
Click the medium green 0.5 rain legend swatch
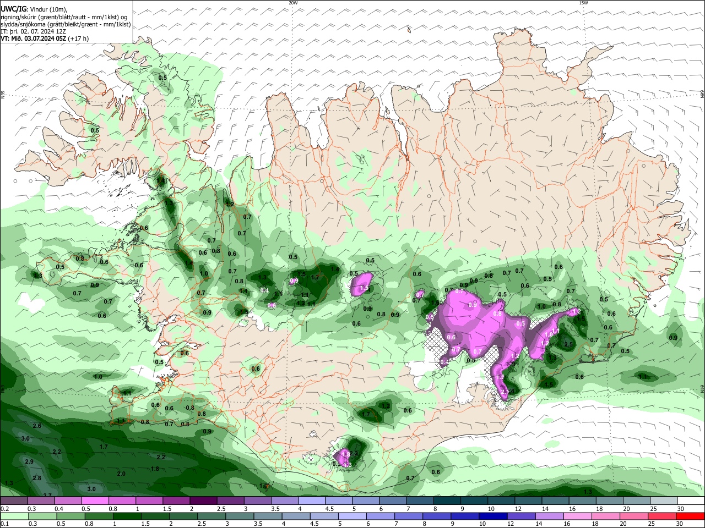(x=70, y=516)
